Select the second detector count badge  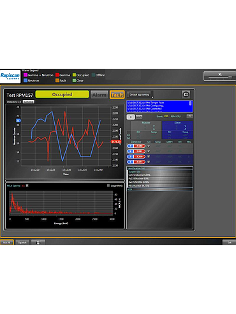click(136, 152)
